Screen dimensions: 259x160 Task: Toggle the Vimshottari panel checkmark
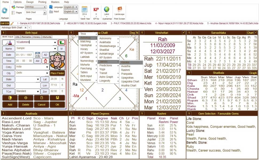click(184, 33)
